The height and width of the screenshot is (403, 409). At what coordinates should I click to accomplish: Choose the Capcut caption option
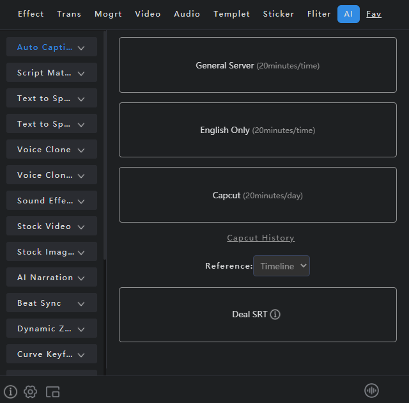click(x=258, y=195)
